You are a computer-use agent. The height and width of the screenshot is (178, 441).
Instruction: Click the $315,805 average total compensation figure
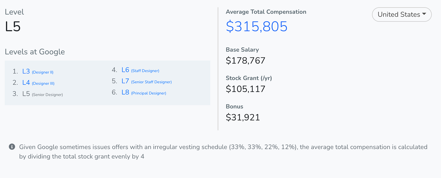pos(257,26)
